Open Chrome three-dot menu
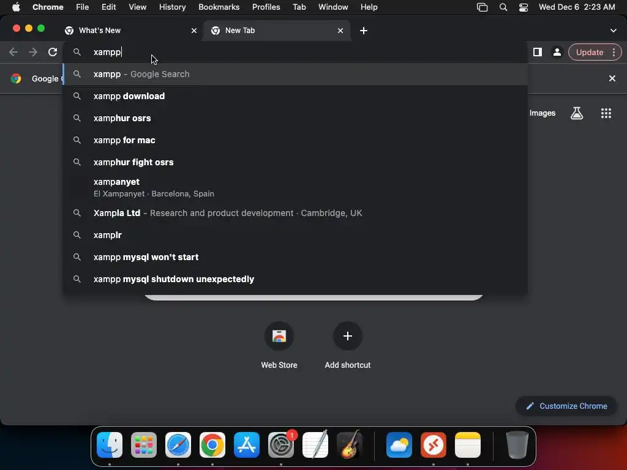The image size is (627, 470). pos(614,52)
